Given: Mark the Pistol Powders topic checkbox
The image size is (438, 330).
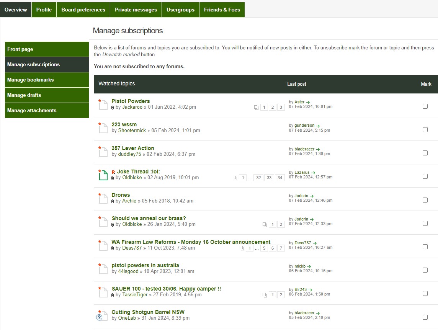Looking at the screenshot, I should pos(425,106).
